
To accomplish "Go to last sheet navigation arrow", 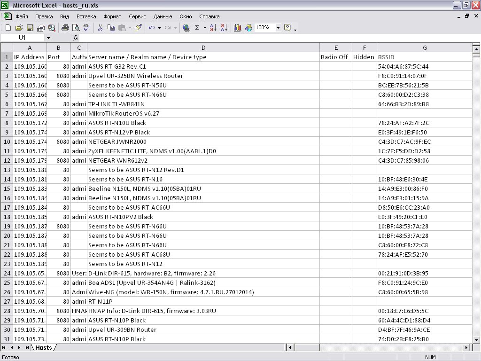I will pos(27,347).
